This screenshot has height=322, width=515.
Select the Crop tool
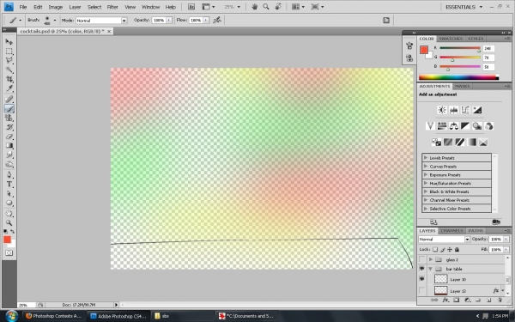9,79
